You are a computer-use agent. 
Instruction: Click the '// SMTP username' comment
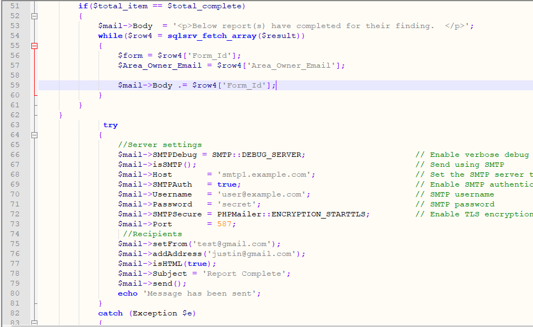[454, 194]
